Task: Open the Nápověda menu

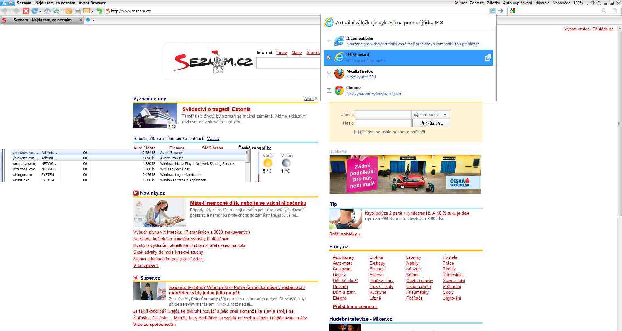Action: (x=561, y=3)
